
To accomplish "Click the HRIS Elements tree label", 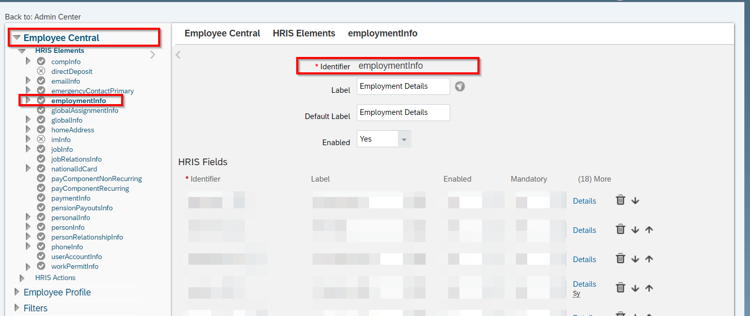I will coord(60,50).
